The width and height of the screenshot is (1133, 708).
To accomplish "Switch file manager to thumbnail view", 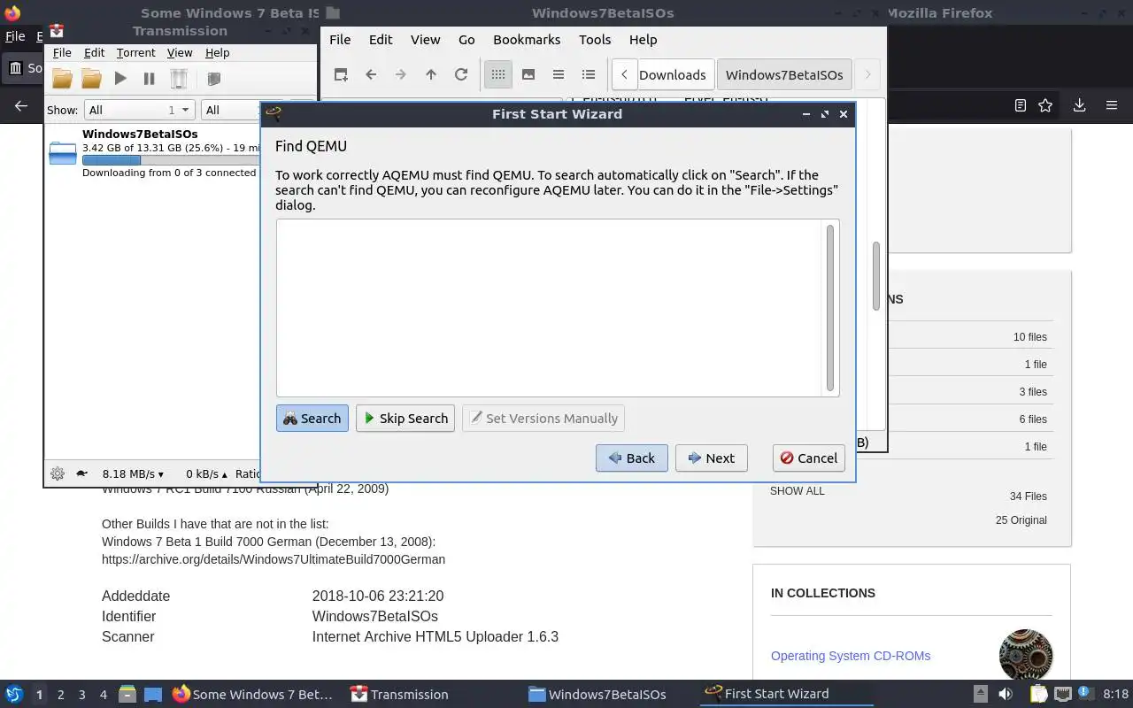I will point(528,74).
